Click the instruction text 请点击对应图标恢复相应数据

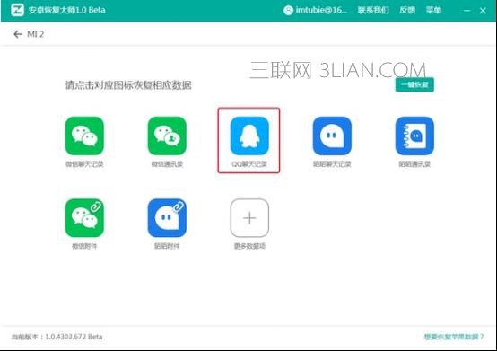point(128,85)
